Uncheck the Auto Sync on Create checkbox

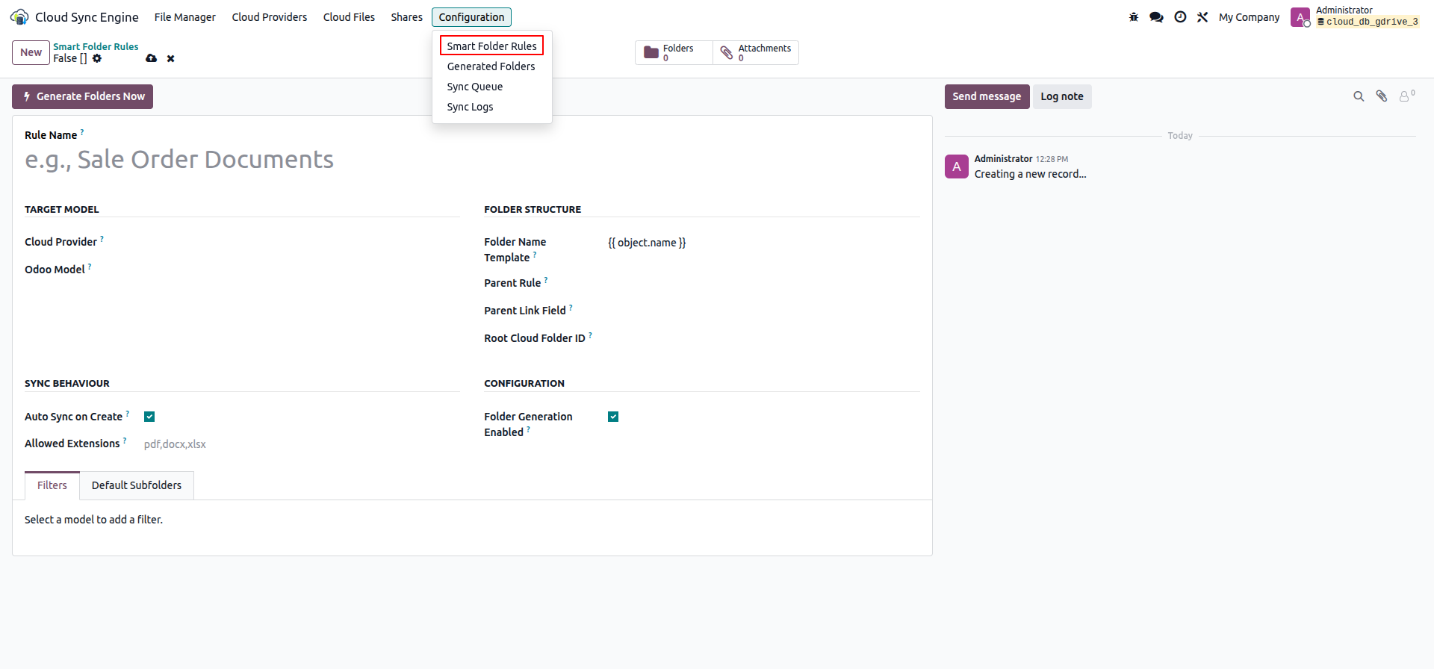point(149,417)
